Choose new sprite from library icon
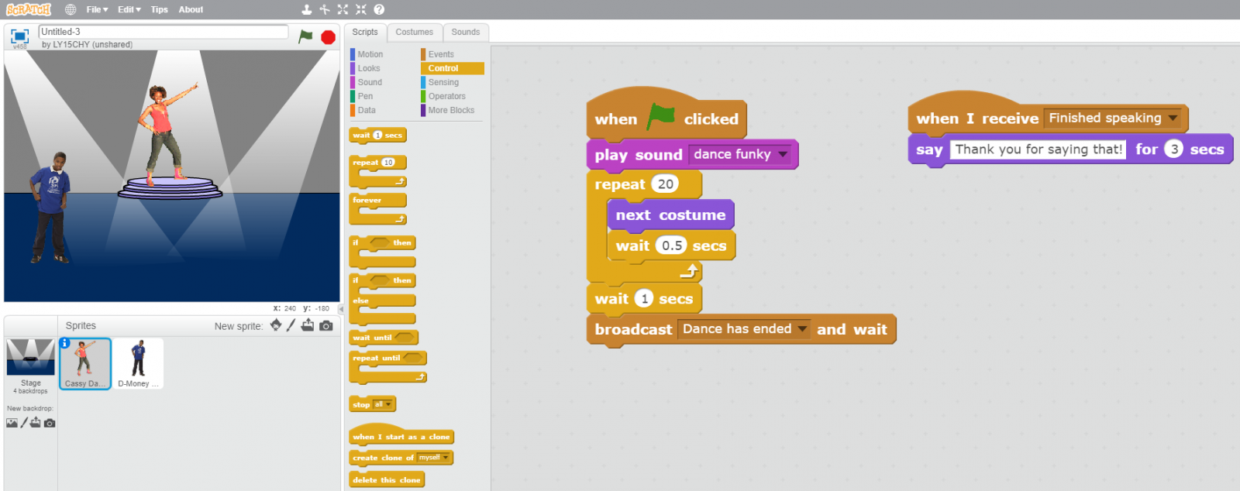1240x491 pixels. [x=276, y=325]
